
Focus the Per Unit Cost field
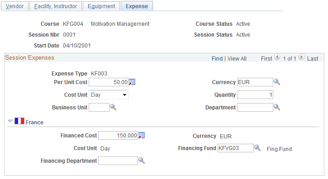(109, 82)
